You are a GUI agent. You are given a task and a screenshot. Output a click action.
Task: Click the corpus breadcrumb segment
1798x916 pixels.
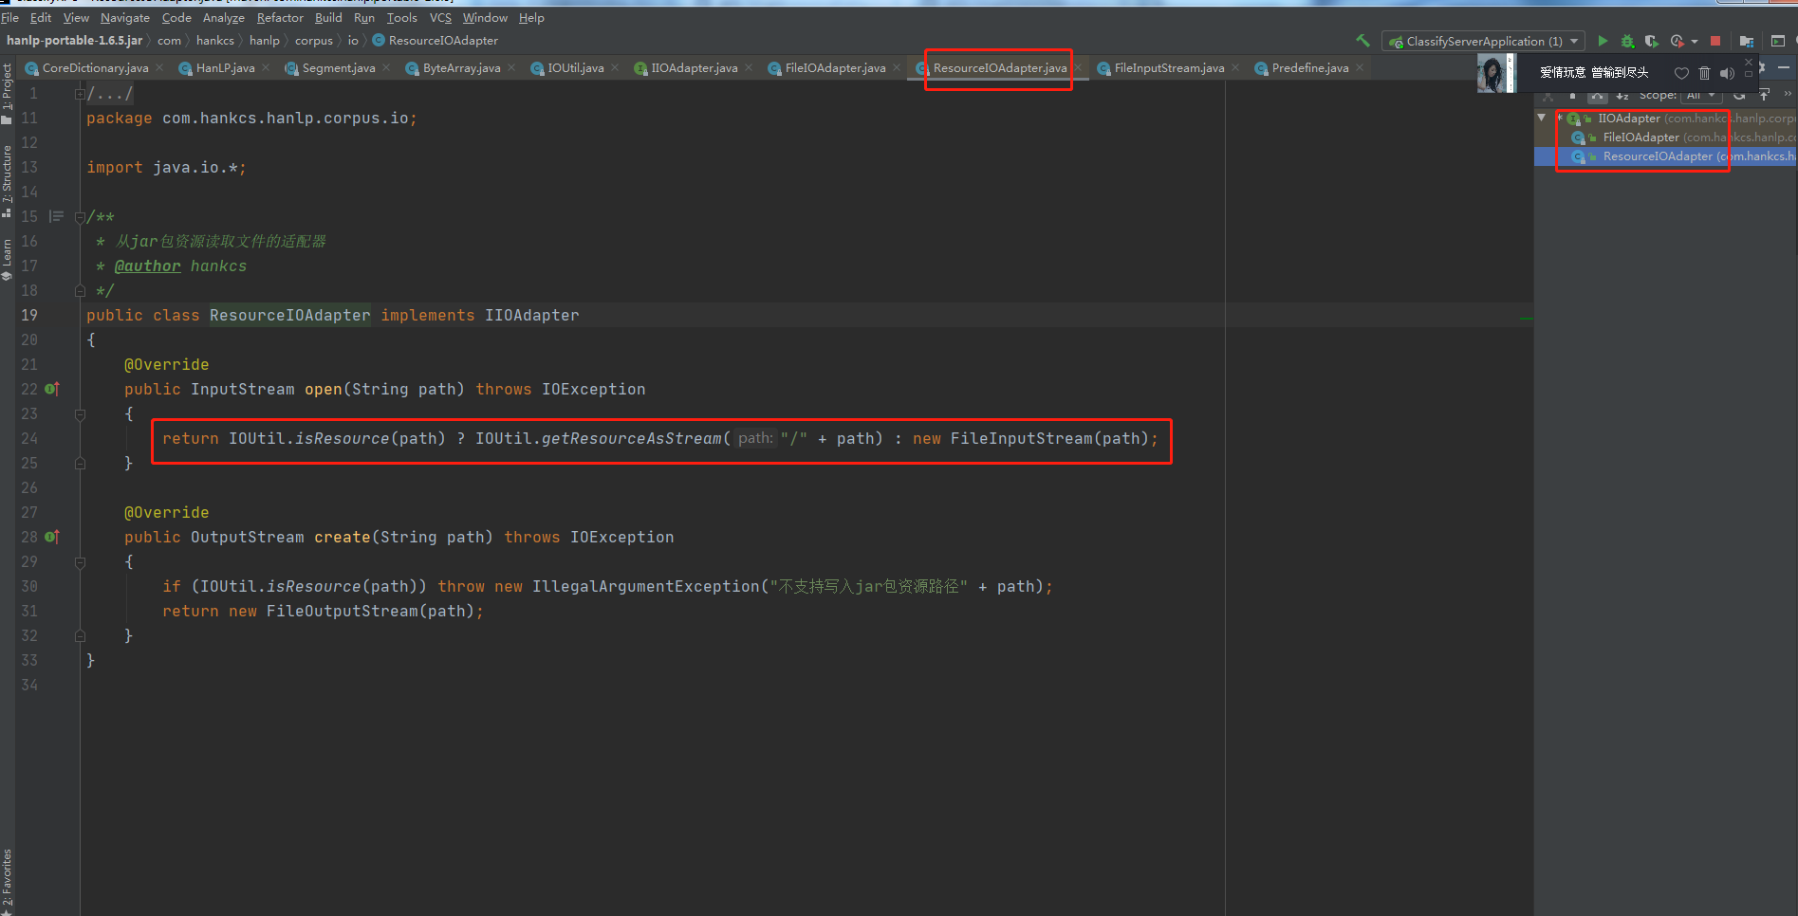pyautogui.click(x=313, y=41)
